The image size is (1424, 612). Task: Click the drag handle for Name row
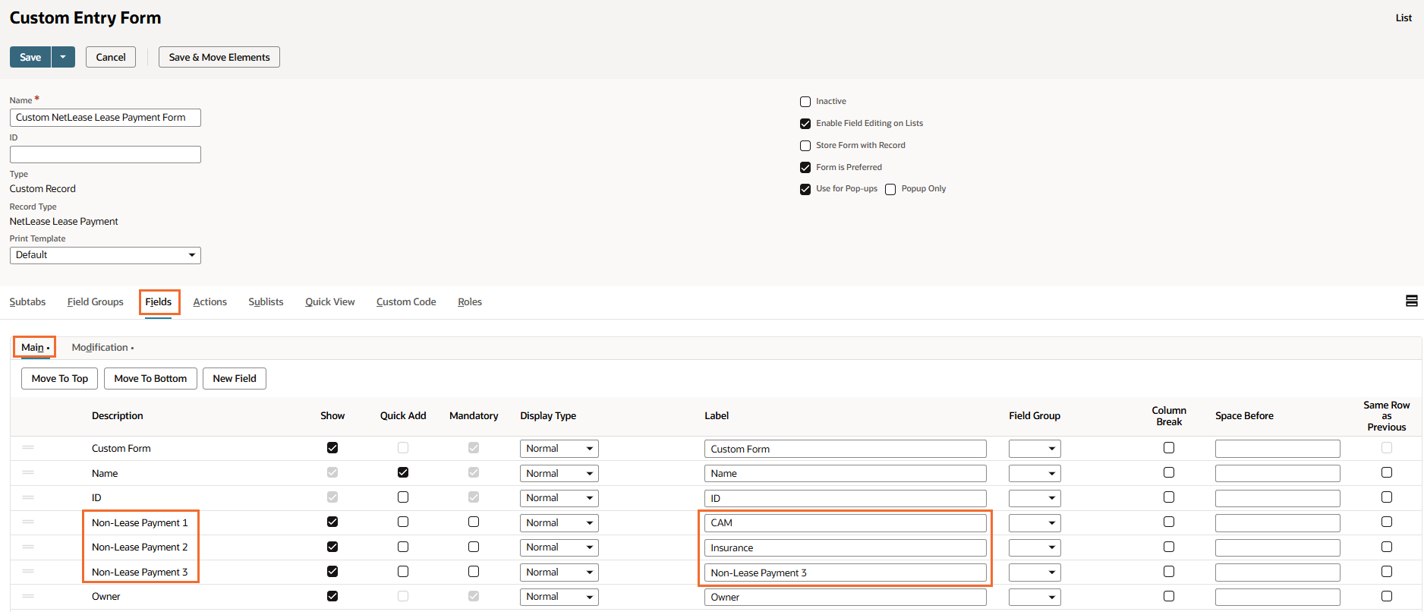click(x=28, y=473)
